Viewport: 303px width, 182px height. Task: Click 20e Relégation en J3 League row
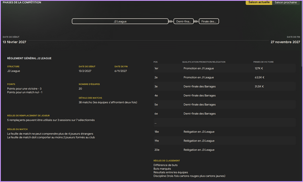pos(225,150)
